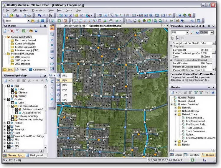Click the zoom-to-element icon beside the J-51 field

192,32
